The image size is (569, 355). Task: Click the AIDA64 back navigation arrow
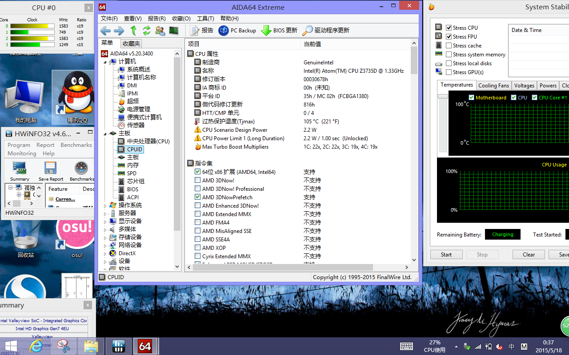(x=105, y=31)
